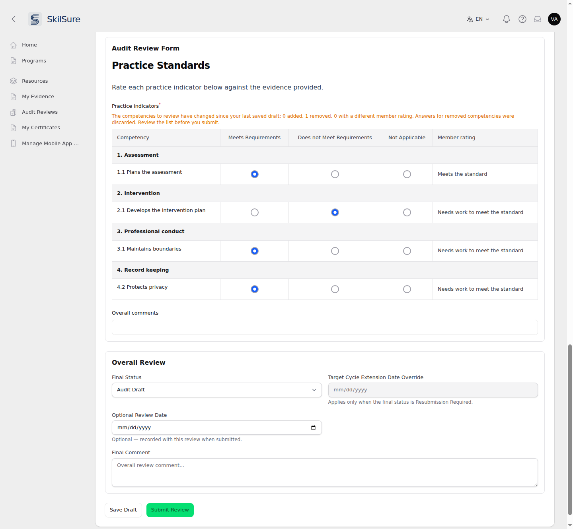The width and height of the screenshot is (573, 529).
Task: Click the Not Applicable column header
Action: click(407, 138)
